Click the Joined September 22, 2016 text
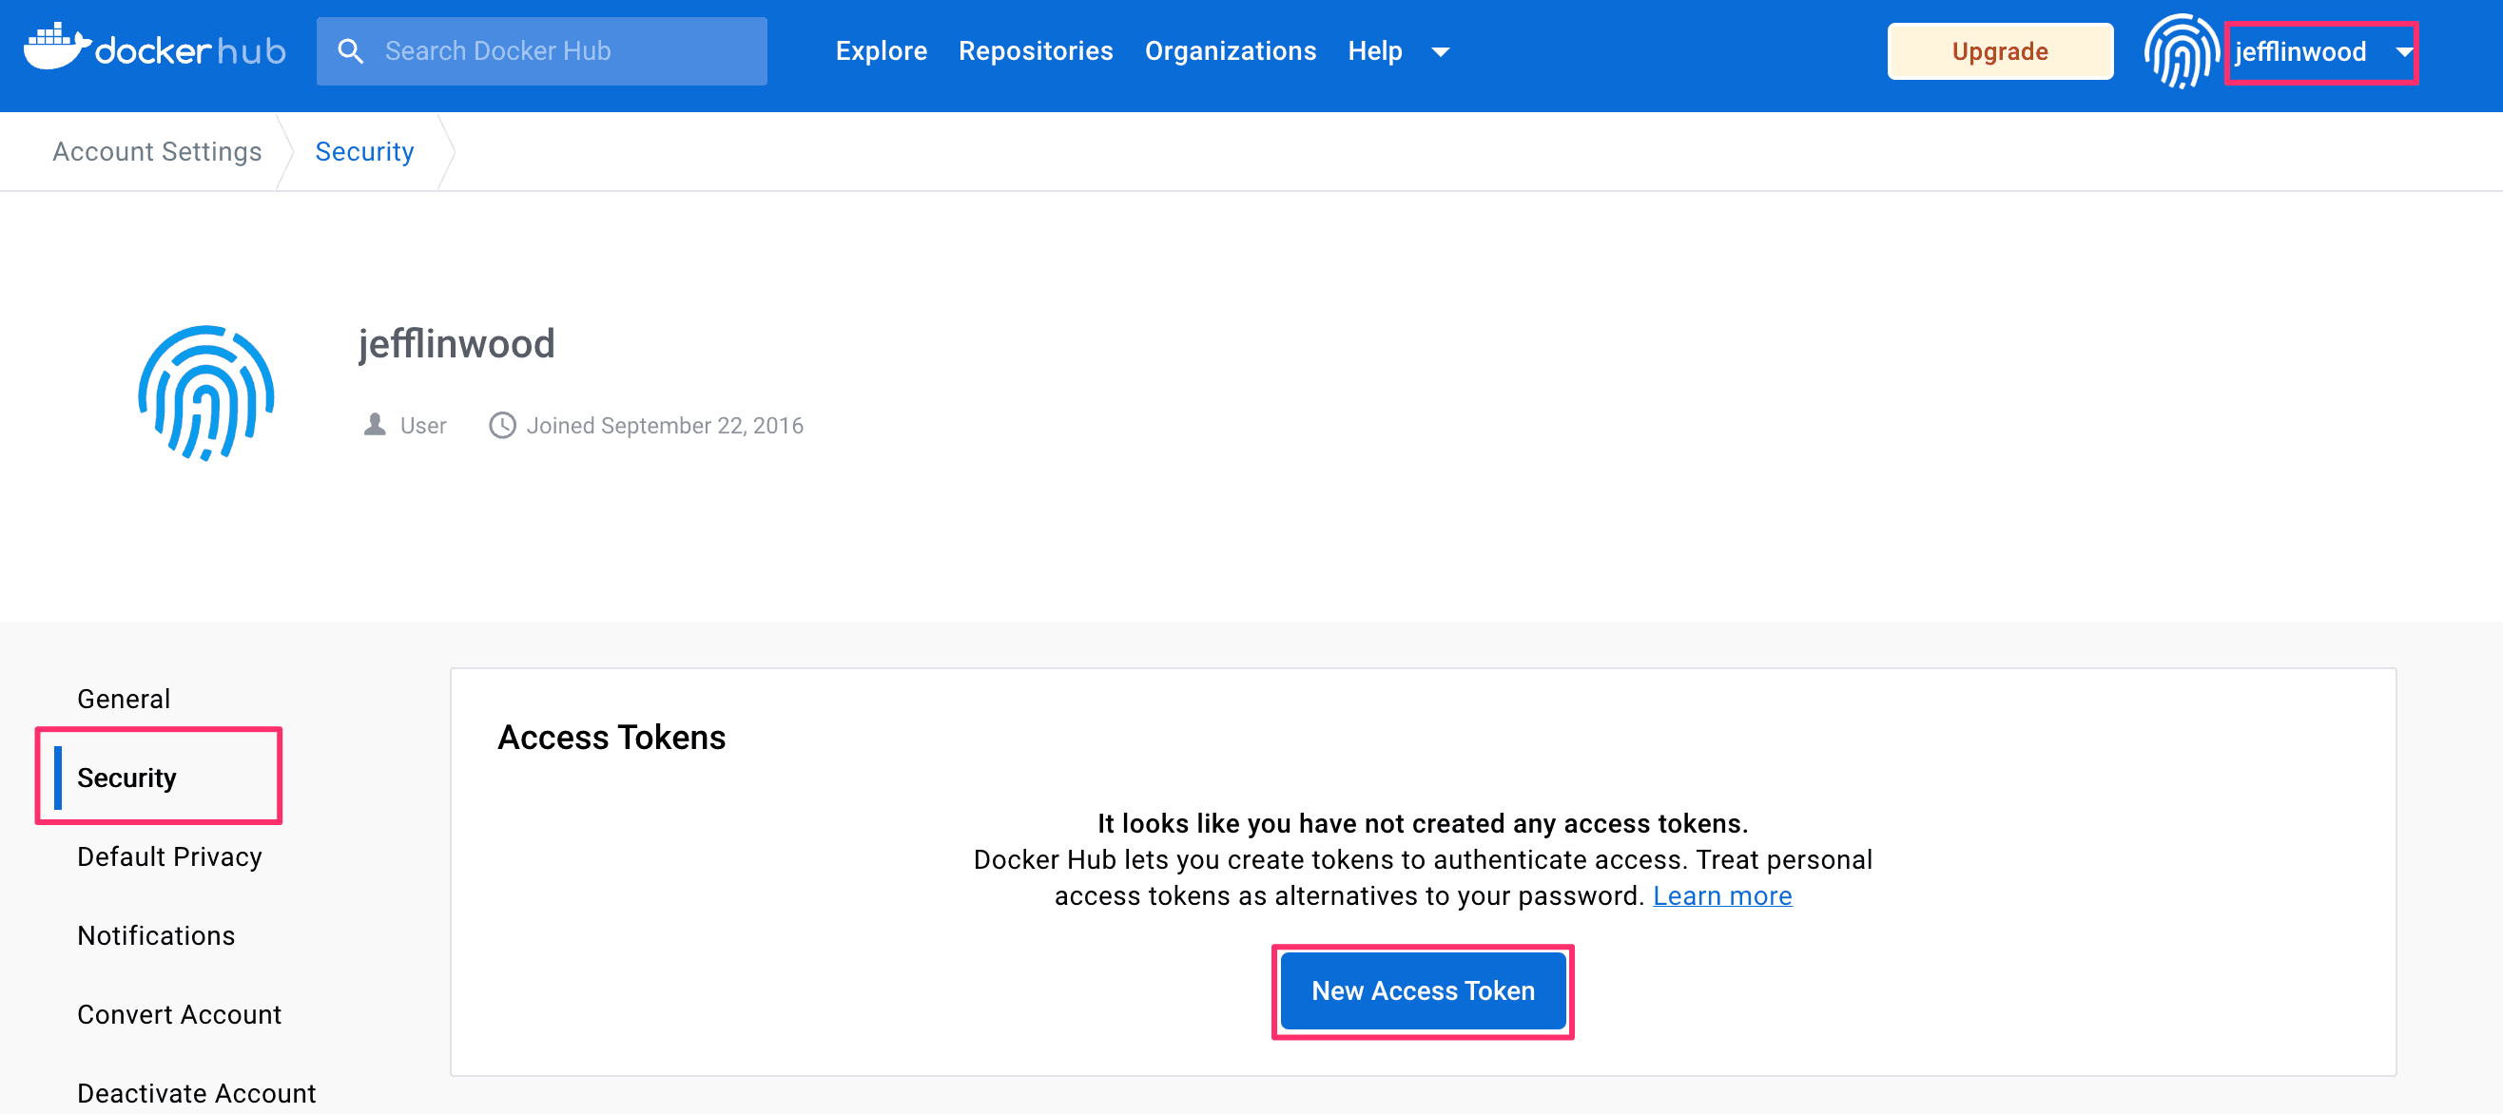Viewport: 2503px width, 1114px height. click(665, 426)
